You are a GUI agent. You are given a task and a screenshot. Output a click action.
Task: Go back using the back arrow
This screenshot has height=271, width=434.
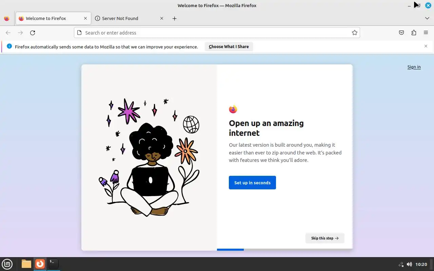click(x=8, y=33)
